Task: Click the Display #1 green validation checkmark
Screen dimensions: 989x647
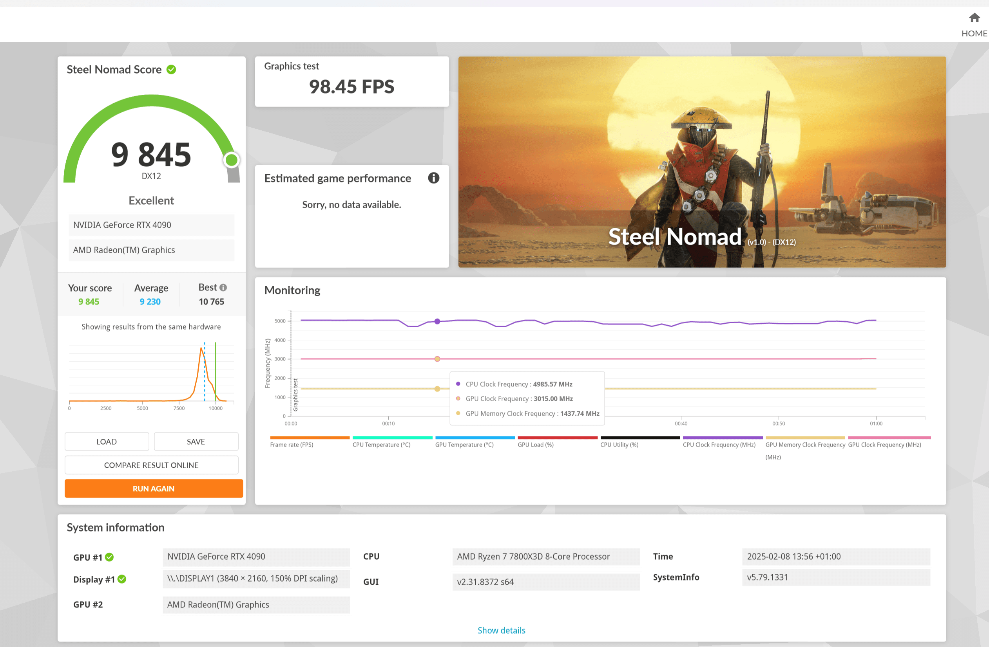Action: pyautogui.click(x=122, y=579)
